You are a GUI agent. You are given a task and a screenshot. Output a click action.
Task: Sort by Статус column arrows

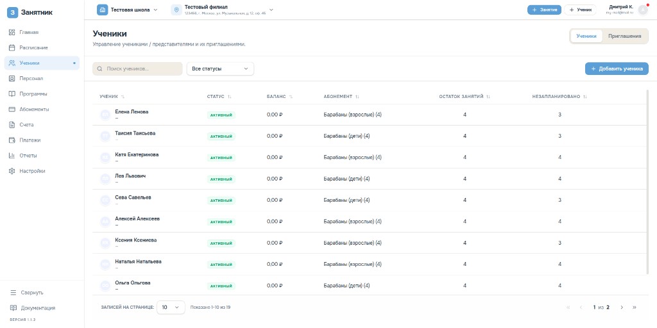230,97
